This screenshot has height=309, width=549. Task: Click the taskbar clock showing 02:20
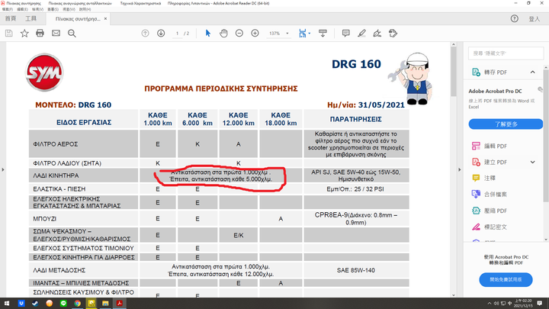[523, 304]
